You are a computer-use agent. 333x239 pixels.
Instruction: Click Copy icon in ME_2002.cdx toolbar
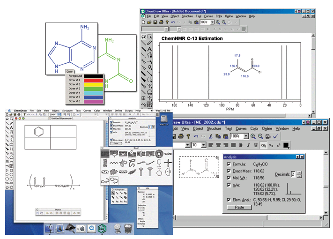218,136
